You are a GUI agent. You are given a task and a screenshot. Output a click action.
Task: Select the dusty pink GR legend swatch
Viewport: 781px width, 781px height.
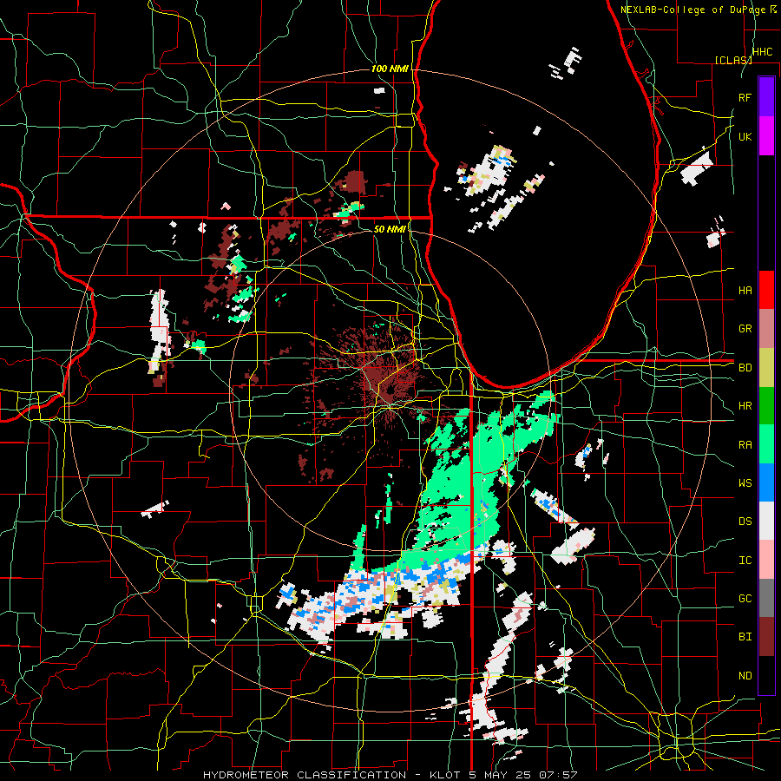766,328
